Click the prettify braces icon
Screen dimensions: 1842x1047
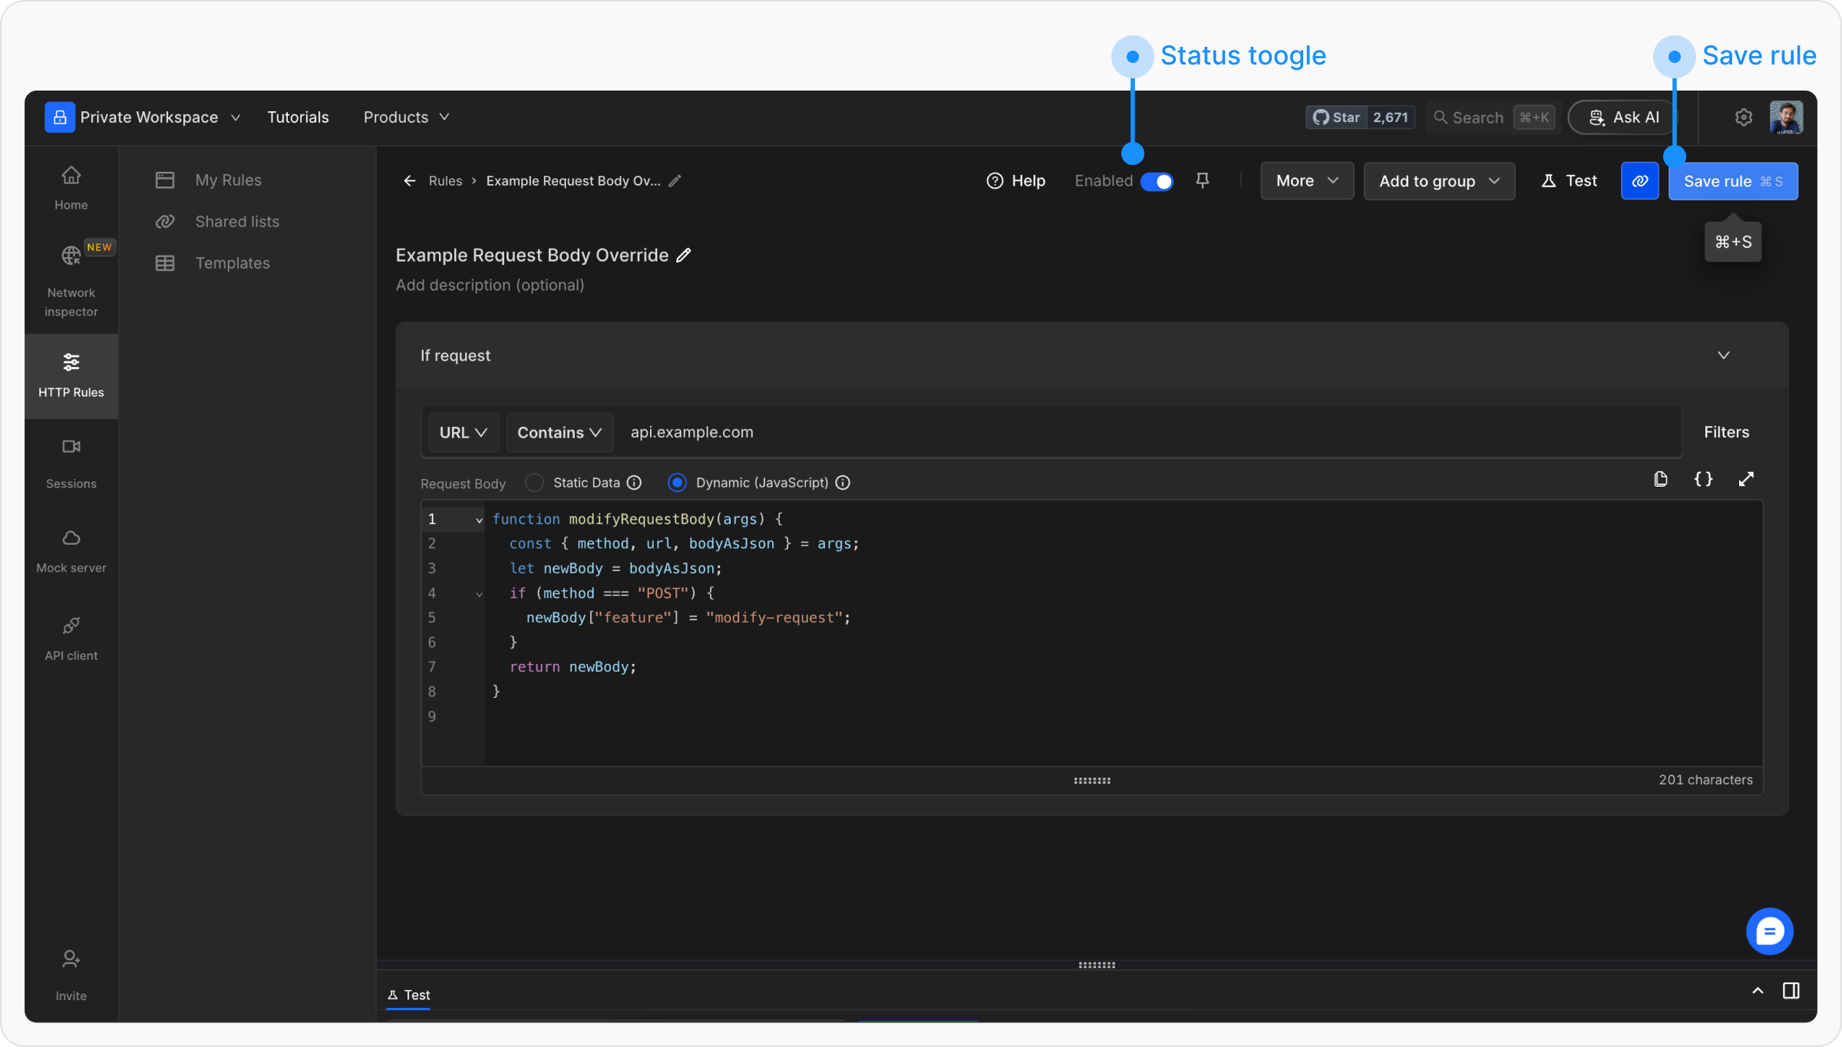coord(1703,480)
